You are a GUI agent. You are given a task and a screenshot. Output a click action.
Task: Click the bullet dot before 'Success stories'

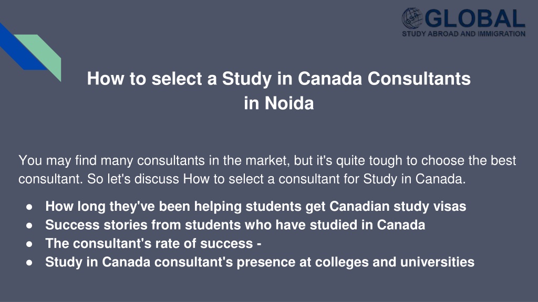[x=29, y=225]
